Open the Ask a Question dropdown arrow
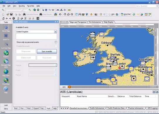The height and width of the screenshot is (114, 159). [157, 6]
